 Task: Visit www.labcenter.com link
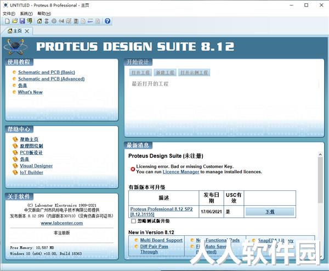coord(61,223)
